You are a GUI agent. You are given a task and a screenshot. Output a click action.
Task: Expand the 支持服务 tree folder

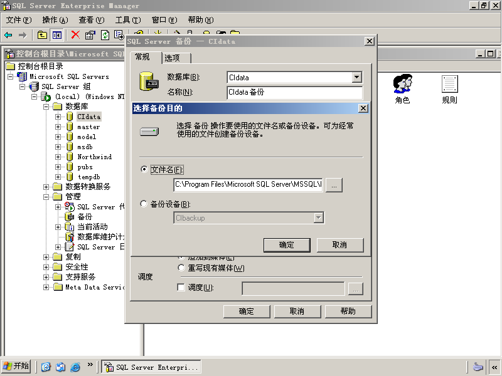tap(46, 277)
